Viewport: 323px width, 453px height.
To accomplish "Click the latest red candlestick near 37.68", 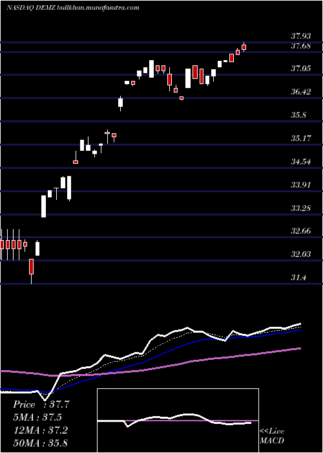I will pos(244,47).
